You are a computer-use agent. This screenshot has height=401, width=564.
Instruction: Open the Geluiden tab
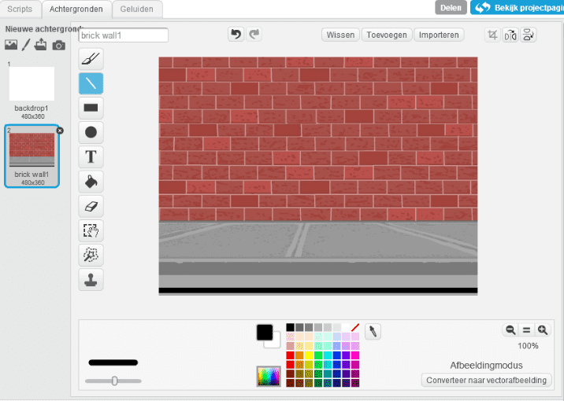tap(138, 9)
